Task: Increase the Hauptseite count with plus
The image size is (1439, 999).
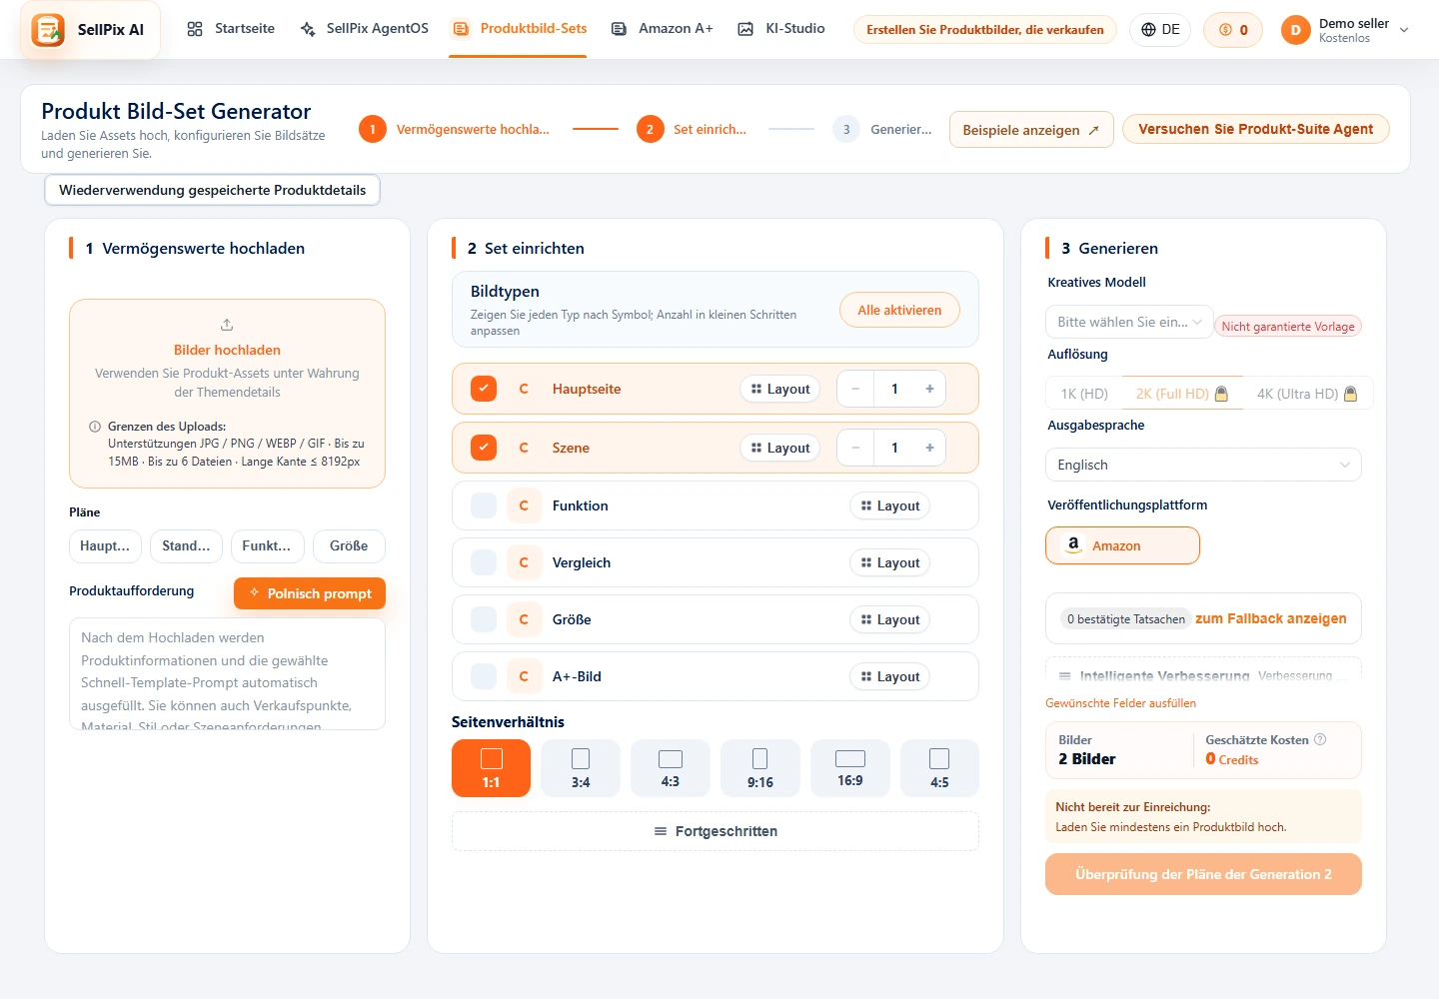Action: pos(929,389)
